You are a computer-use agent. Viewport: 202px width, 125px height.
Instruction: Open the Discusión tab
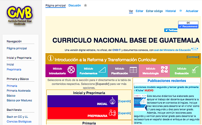tap(75, 5)
